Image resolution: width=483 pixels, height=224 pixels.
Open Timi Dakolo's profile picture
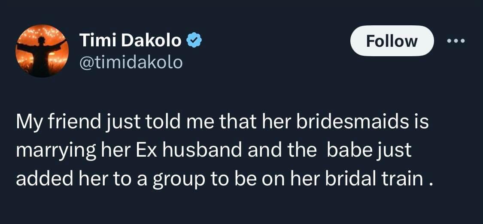point(42,51)
